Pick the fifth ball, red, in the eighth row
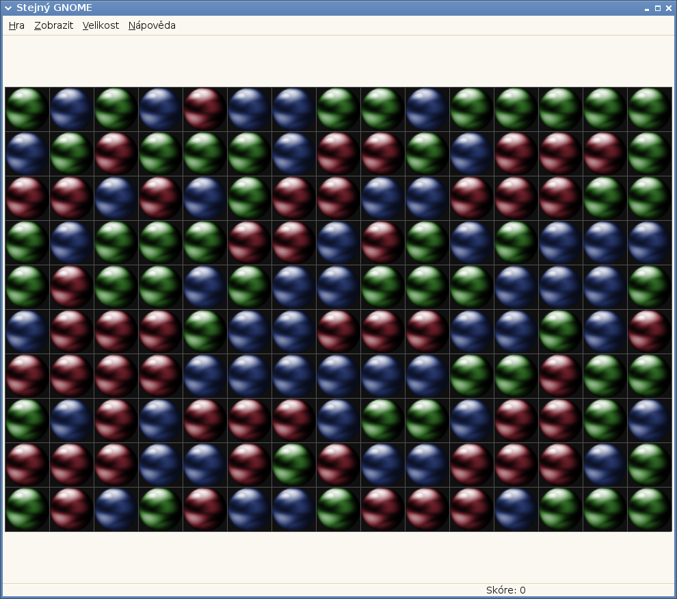 coord(205,421)
